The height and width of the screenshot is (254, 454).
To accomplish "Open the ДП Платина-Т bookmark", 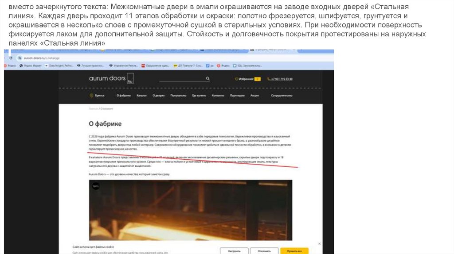I will coord(188,66).
